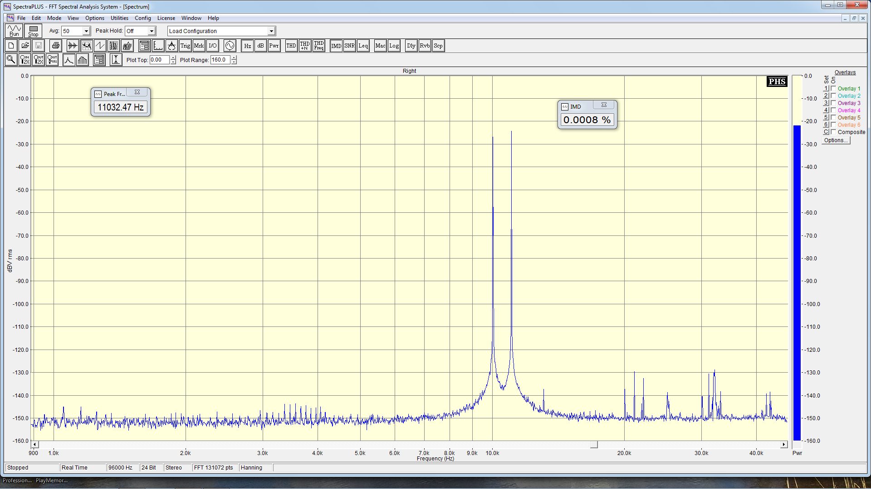
Task: Toggle the THD+N measurement utility
Action: 305,46
